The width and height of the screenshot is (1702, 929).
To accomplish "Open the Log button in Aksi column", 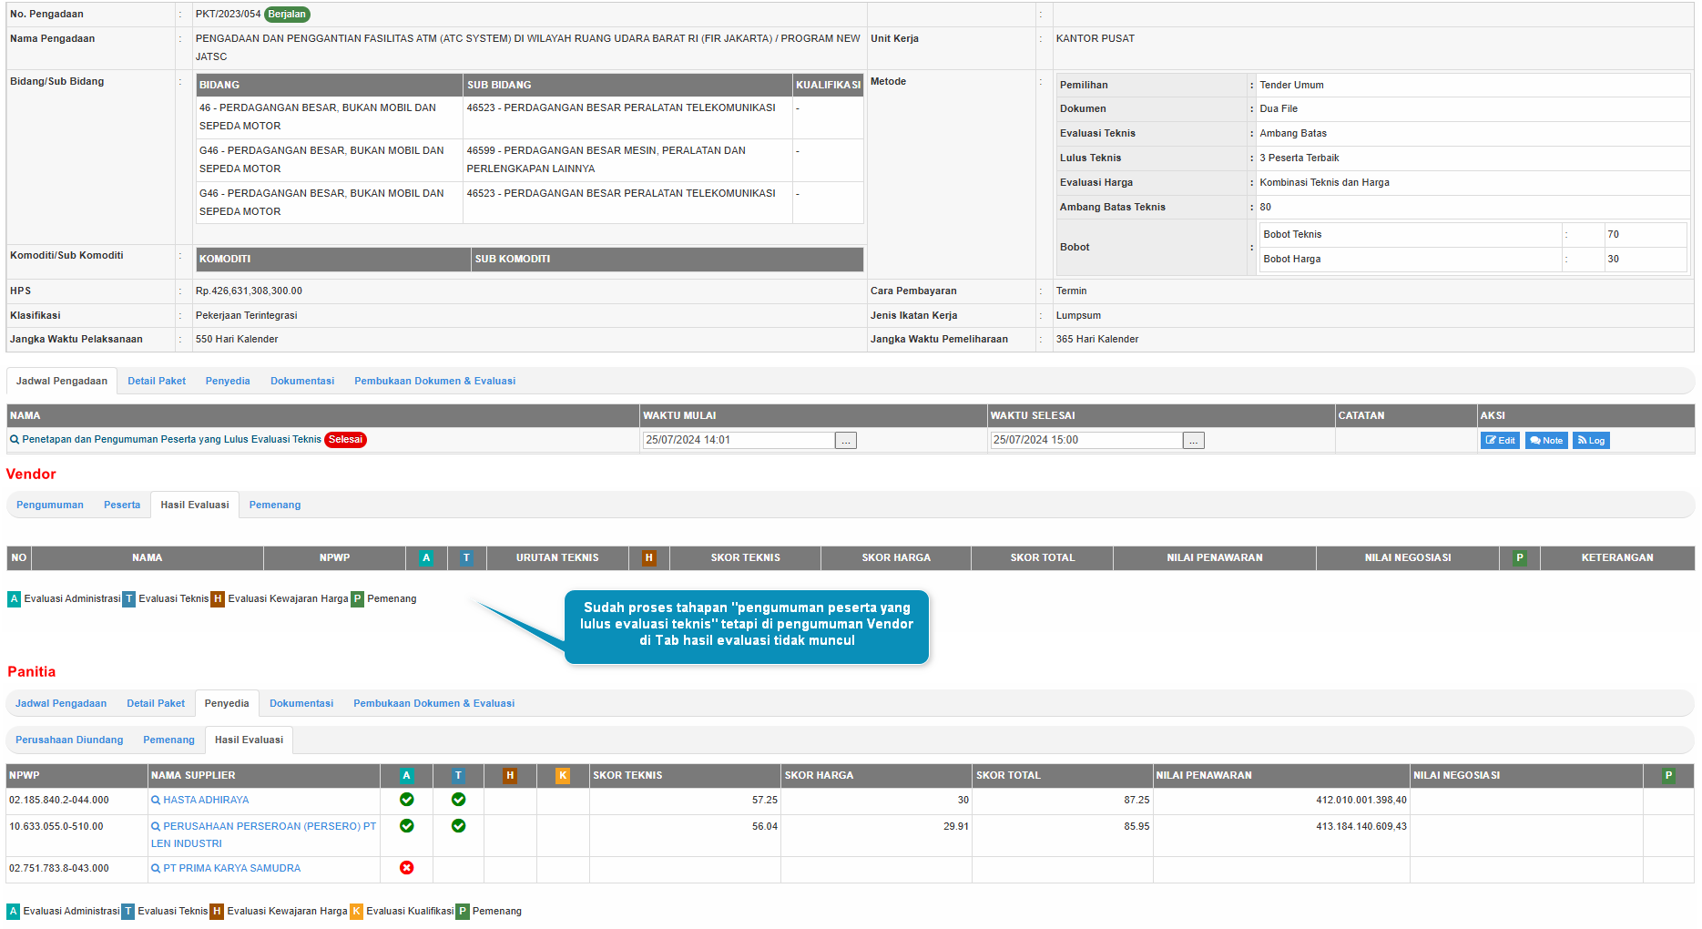I will pos(1591,441).
